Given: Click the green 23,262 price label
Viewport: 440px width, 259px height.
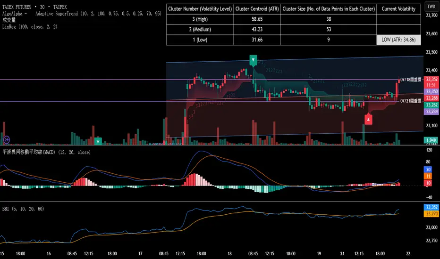Looking at the screenshot, I should [432, 105].
